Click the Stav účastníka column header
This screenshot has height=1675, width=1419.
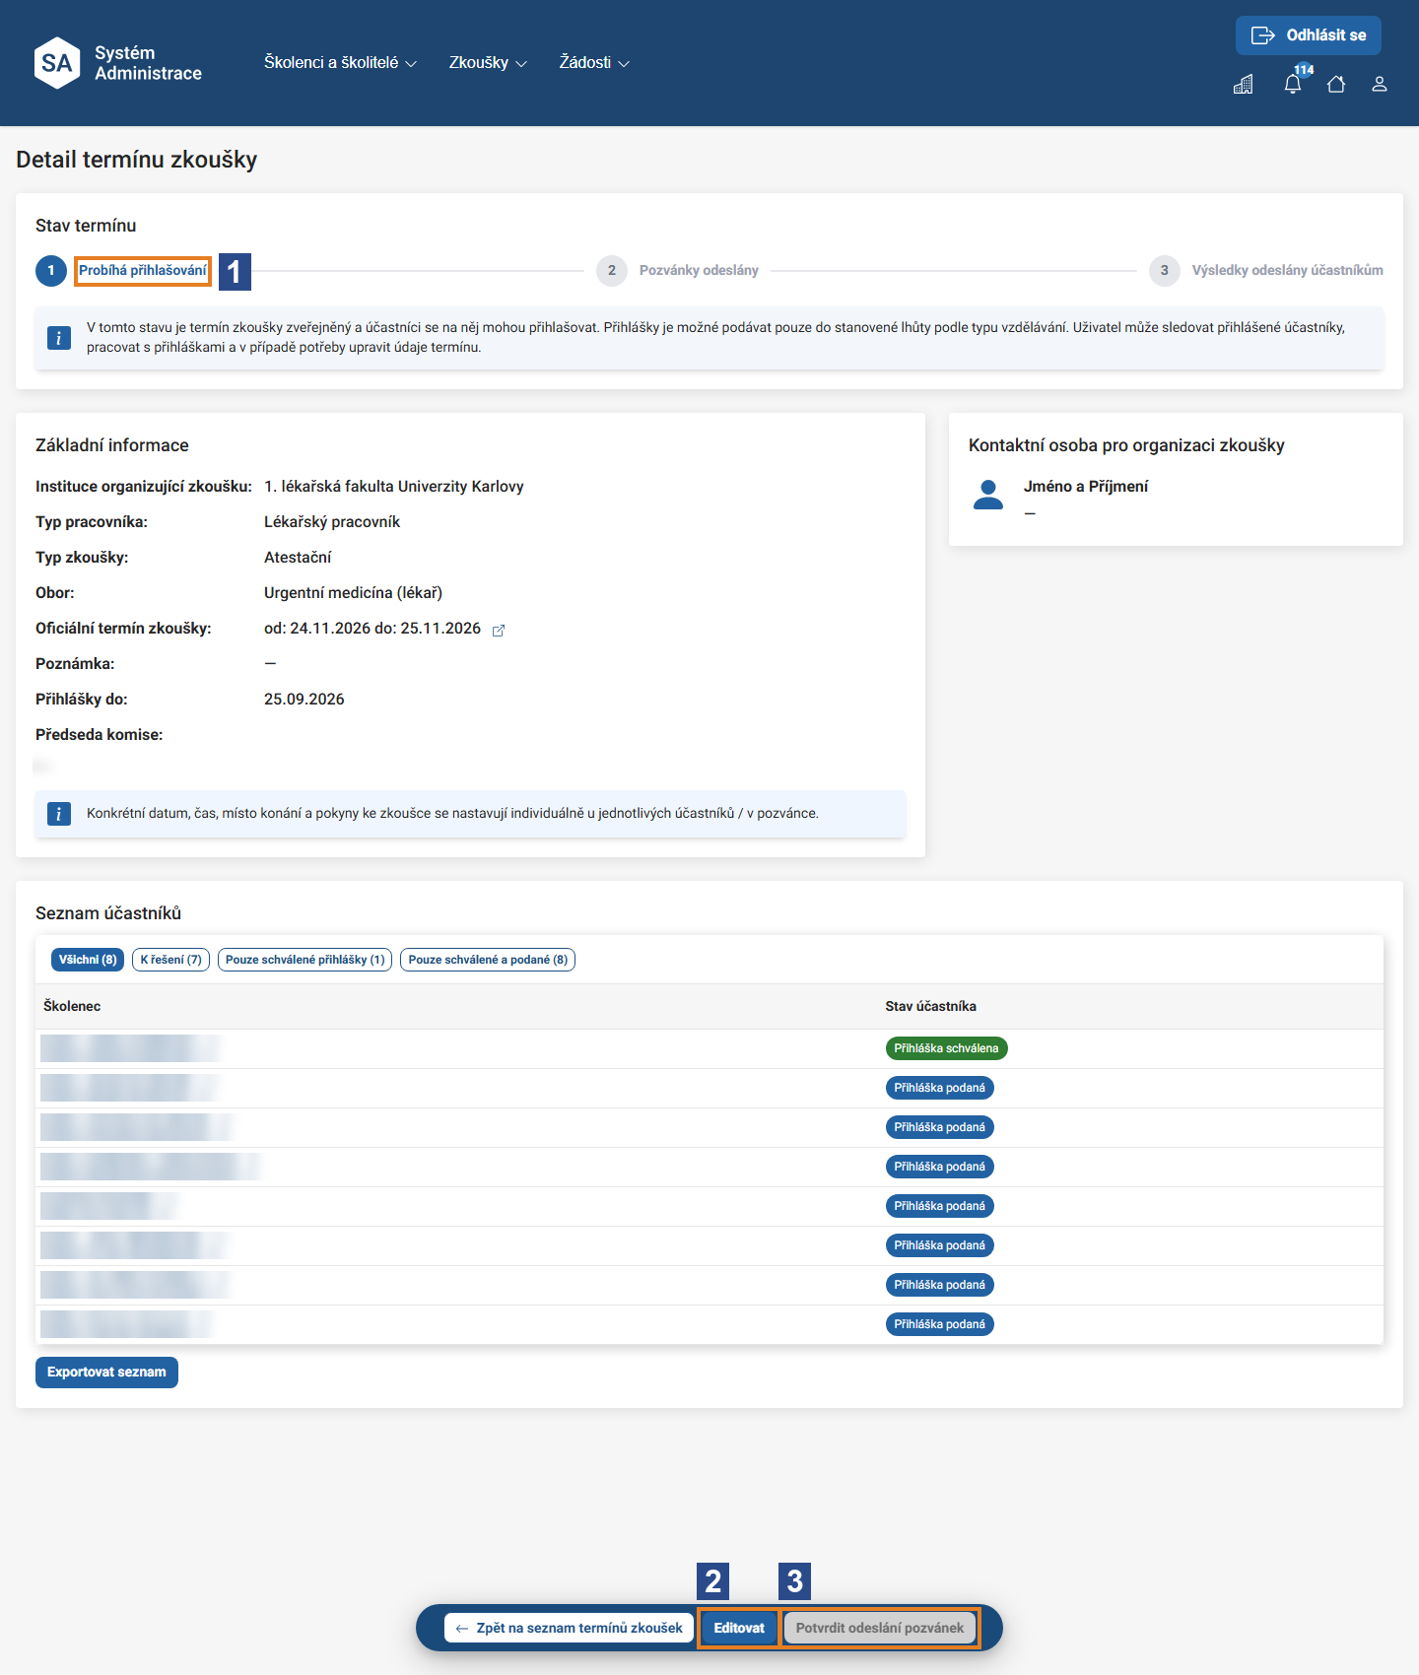(x=930, y=1006)
